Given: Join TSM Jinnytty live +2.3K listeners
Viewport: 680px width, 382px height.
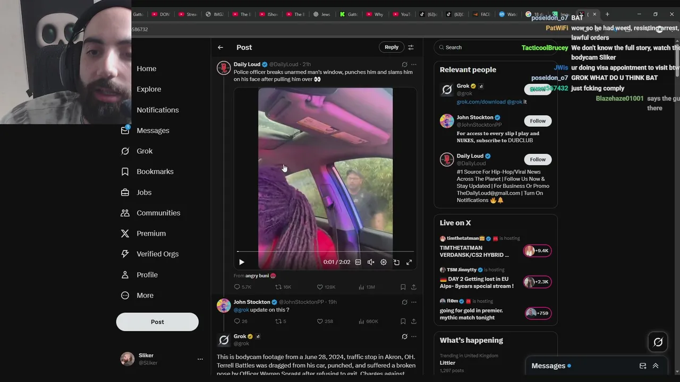Looking at the screenshot, I should coord(537,282).
